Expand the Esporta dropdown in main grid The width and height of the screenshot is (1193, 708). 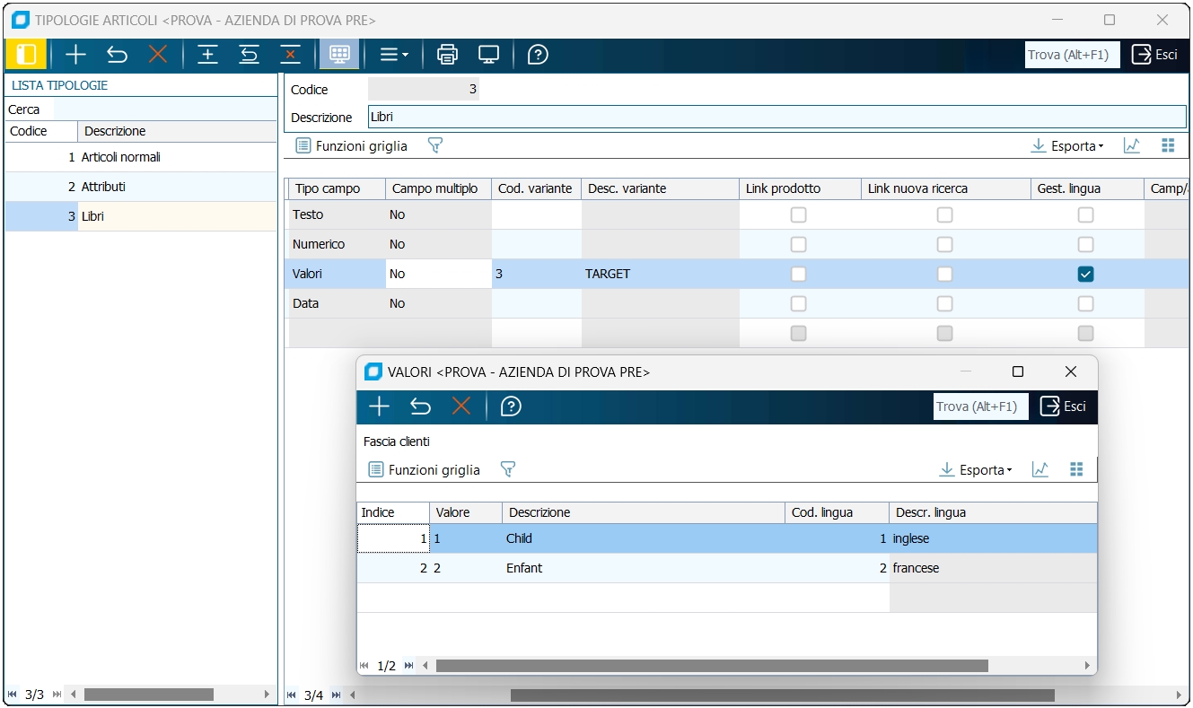(1067, 145)
